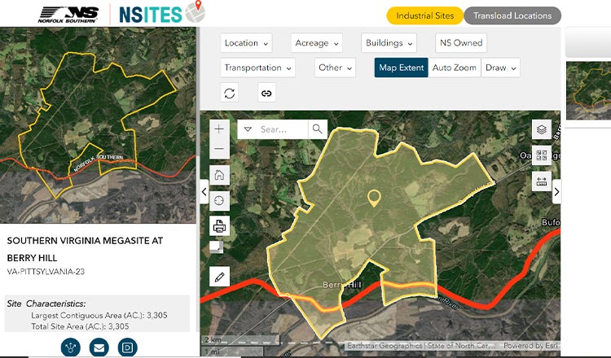This screenshot has height=358, width=611.
Task: Collapse left panel with left arrow
Action: [204, 191]
